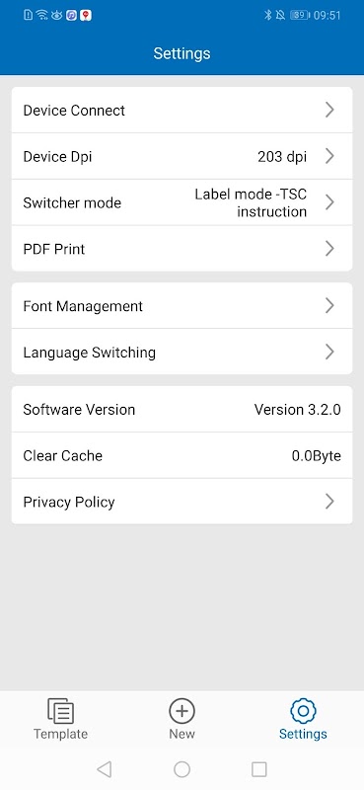The height and width of the screenshot is (790, 364).
Task: Open the Device Dpi chevron
Action: pos(329,156)
